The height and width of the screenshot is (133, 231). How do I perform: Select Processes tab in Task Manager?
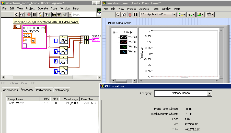tap(27, 90)
